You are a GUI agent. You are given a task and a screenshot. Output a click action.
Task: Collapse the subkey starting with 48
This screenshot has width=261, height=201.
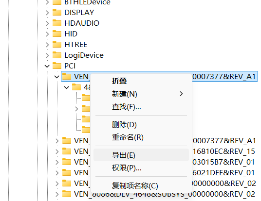click(x=67, y=87)
